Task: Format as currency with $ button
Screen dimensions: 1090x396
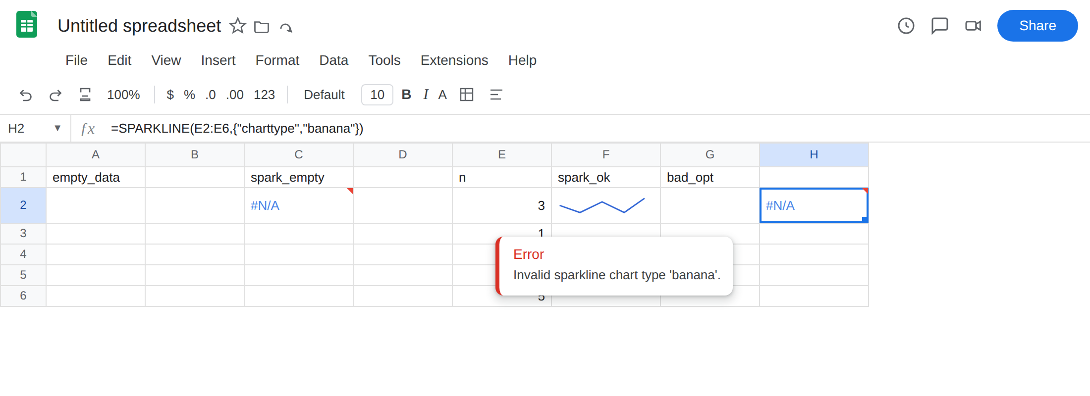Action: tap(170, 95)
